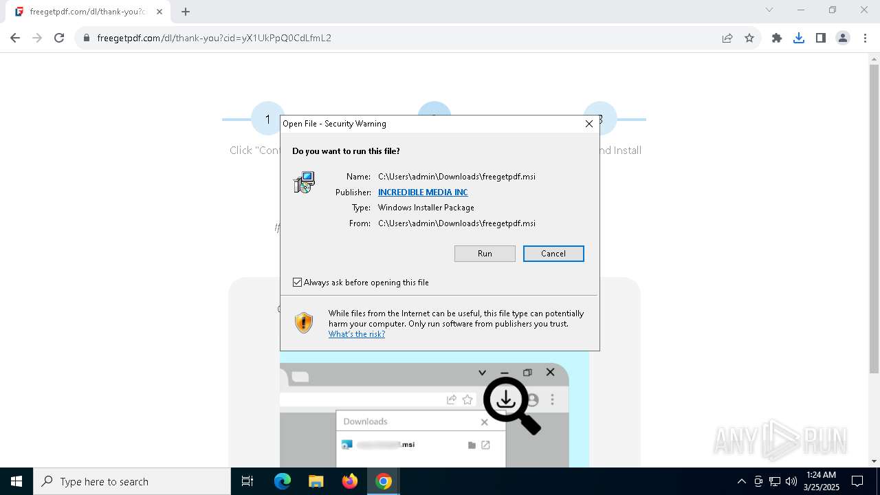Open the tab search dropdown chevron
Image resolution: width=880 pixels, height=495 pixels.
click(769, 10)
